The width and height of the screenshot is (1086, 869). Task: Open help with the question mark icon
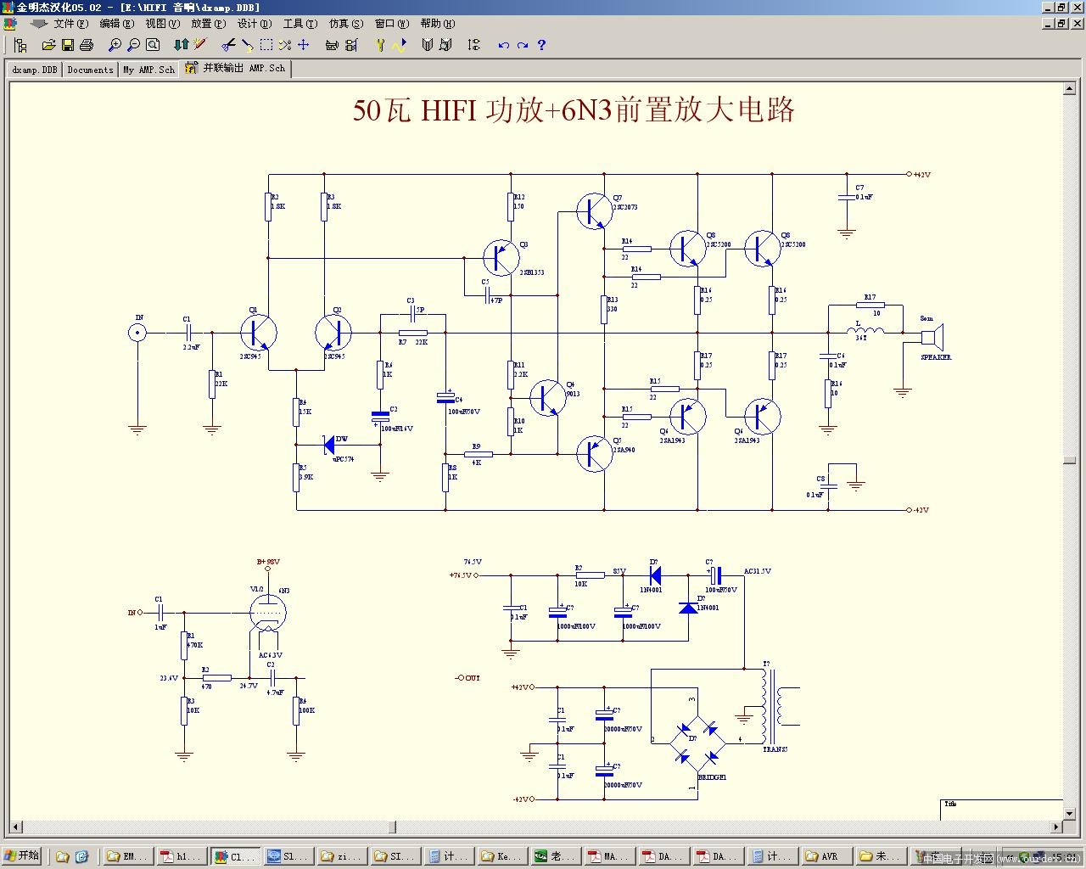[x=541, y=44]
